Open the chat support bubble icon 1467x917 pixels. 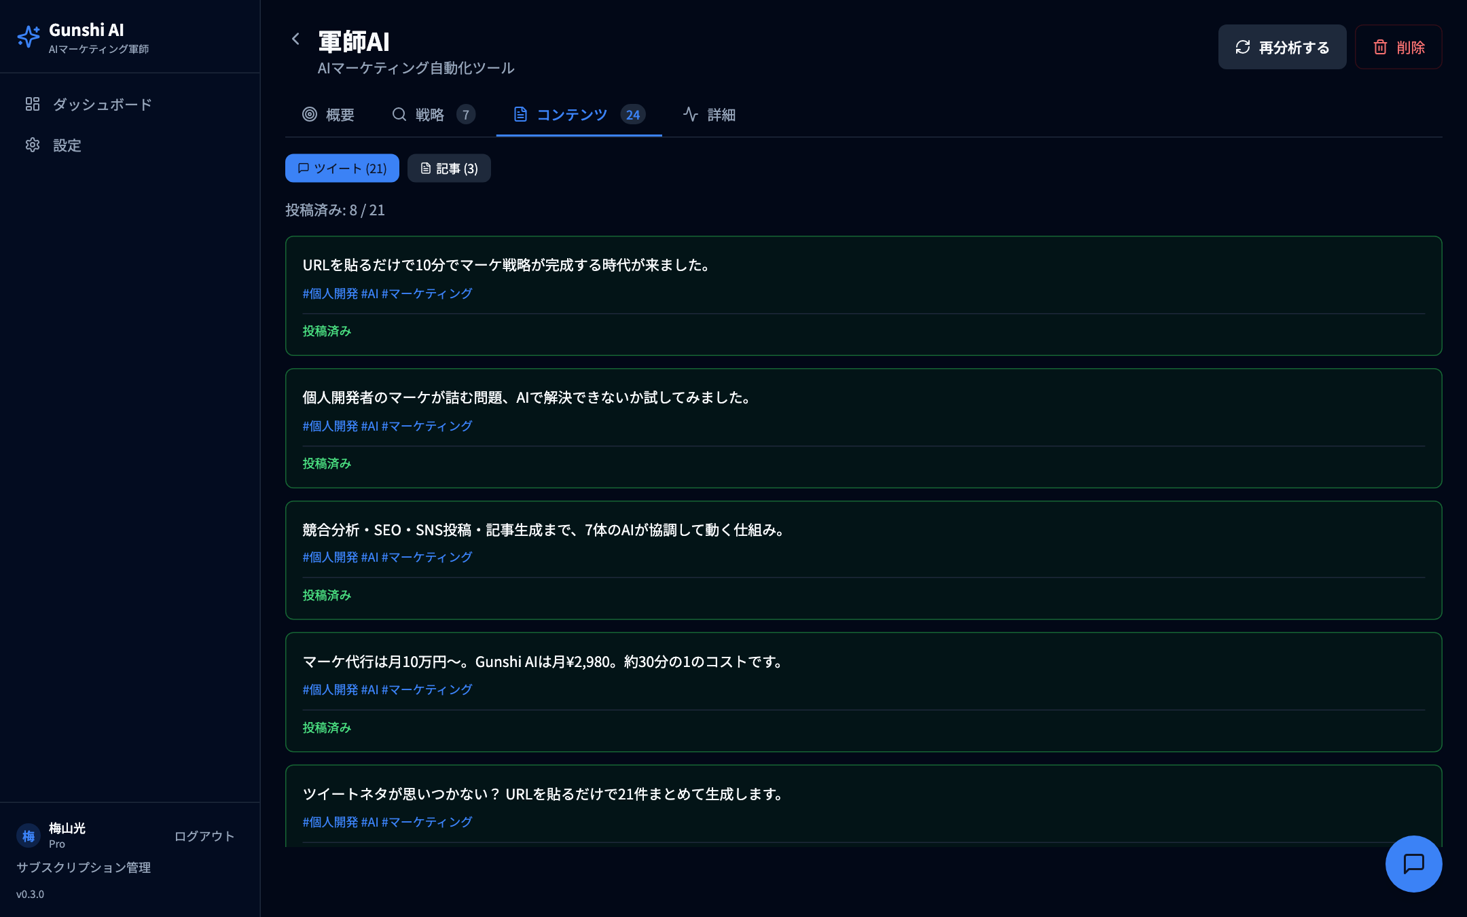coord(1413,864)
